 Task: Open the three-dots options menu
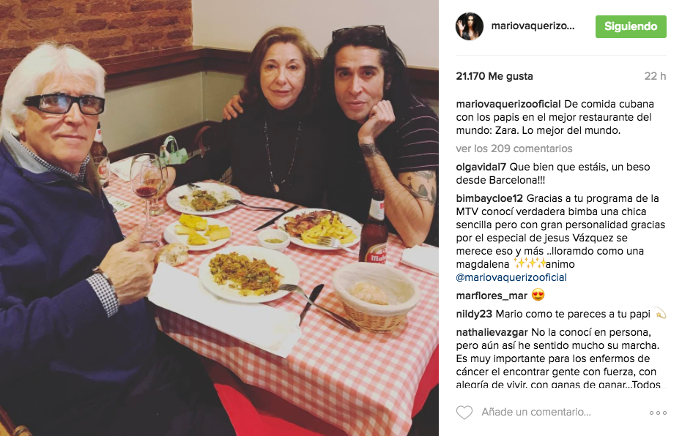tap(658, 413)
